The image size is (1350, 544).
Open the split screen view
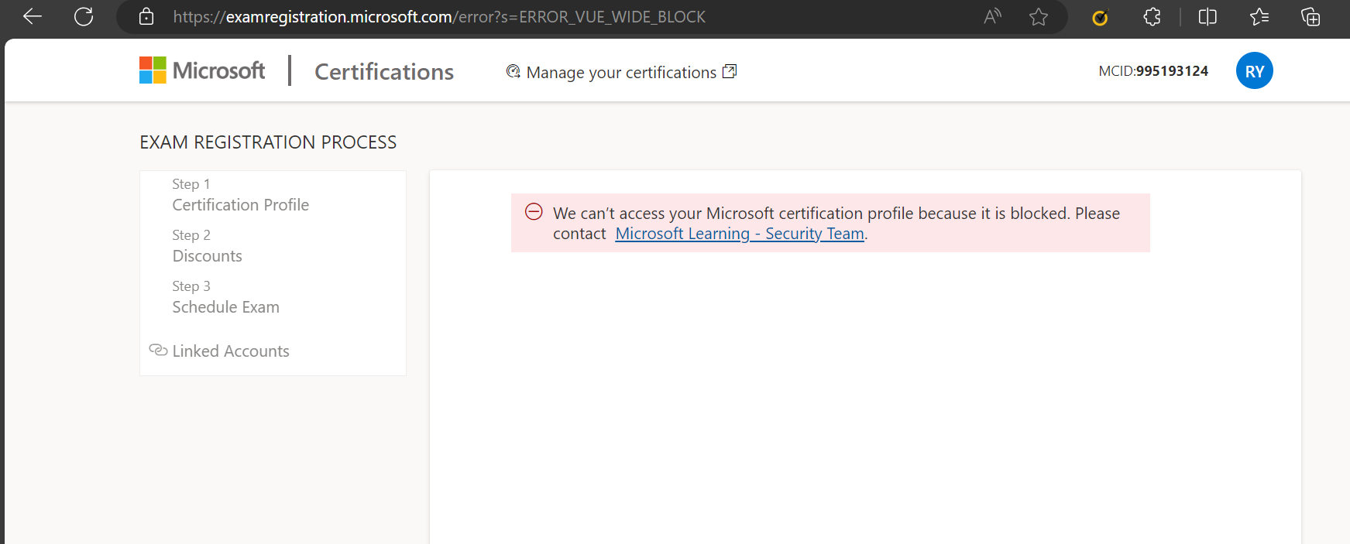[x=1207, y=17]
